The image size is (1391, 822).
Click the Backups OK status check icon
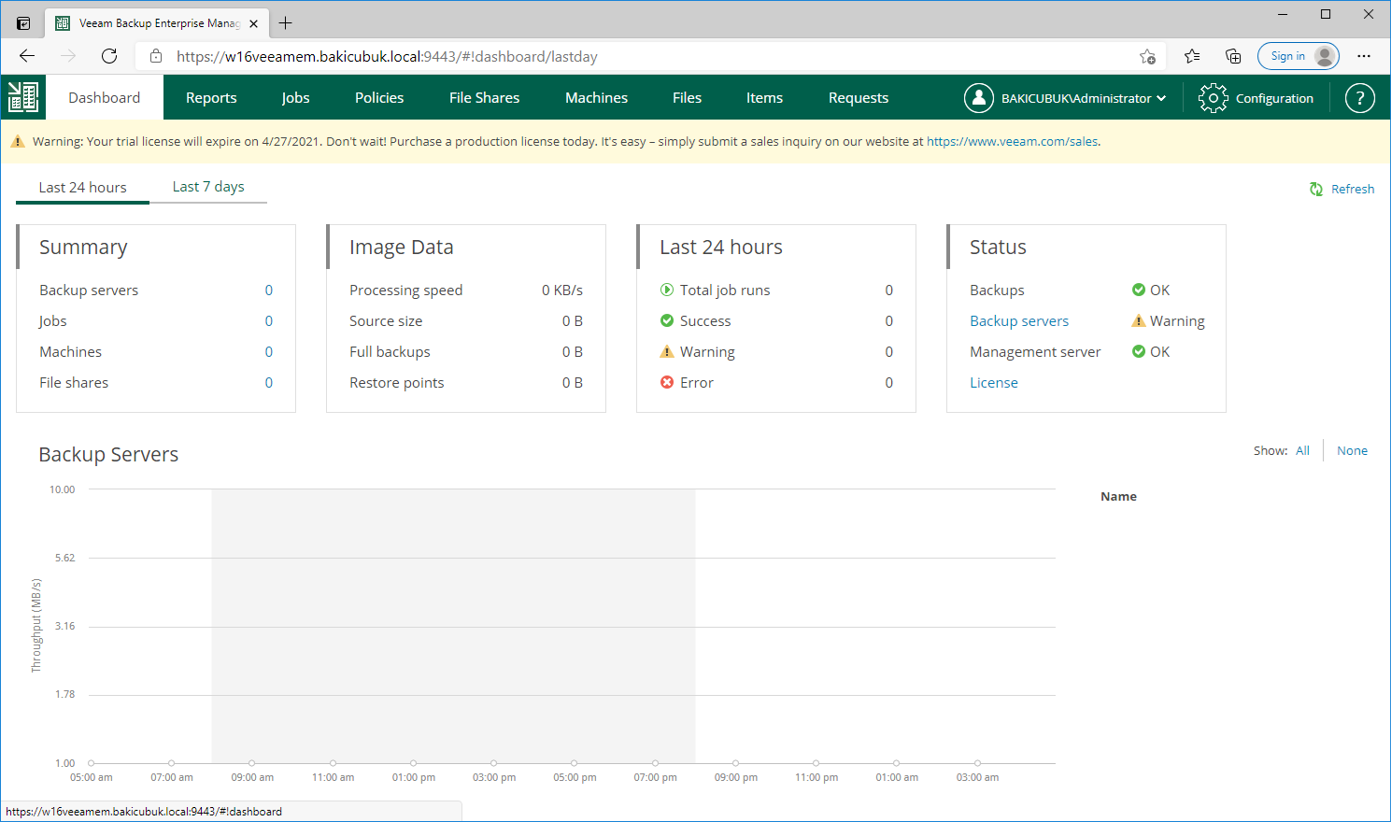[x=1139, y=290]
